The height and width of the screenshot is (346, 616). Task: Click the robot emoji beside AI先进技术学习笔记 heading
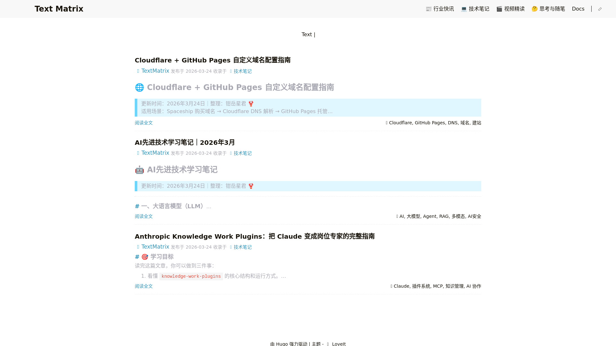coord(140,170)
